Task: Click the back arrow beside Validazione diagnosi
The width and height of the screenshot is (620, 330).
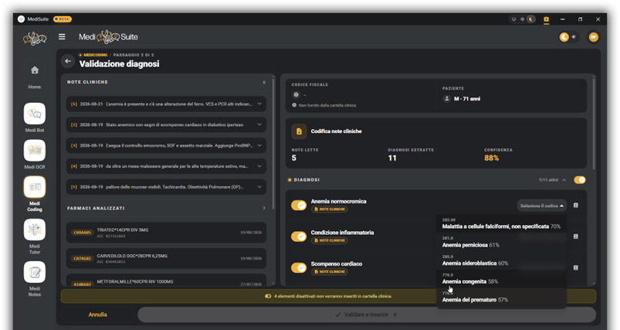Action: click(x=68, y=61)
